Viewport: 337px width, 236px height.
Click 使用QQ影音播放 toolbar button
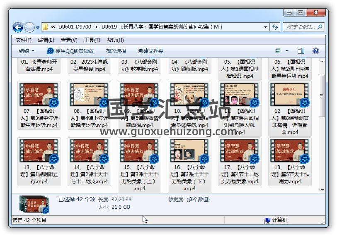70,51
